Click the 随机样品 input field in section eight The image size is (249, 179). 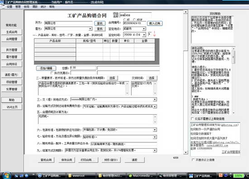point(124,144)
